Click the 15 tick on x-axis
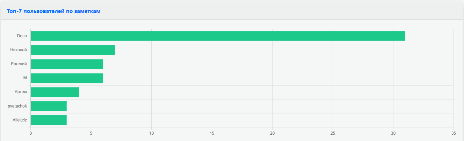464x141 pixels. pos(212,133)
